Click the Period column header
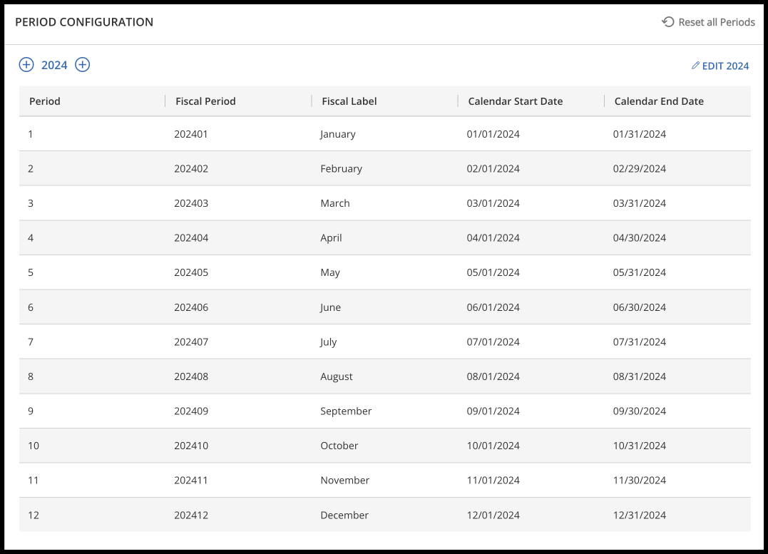 [x=45, y=101]
